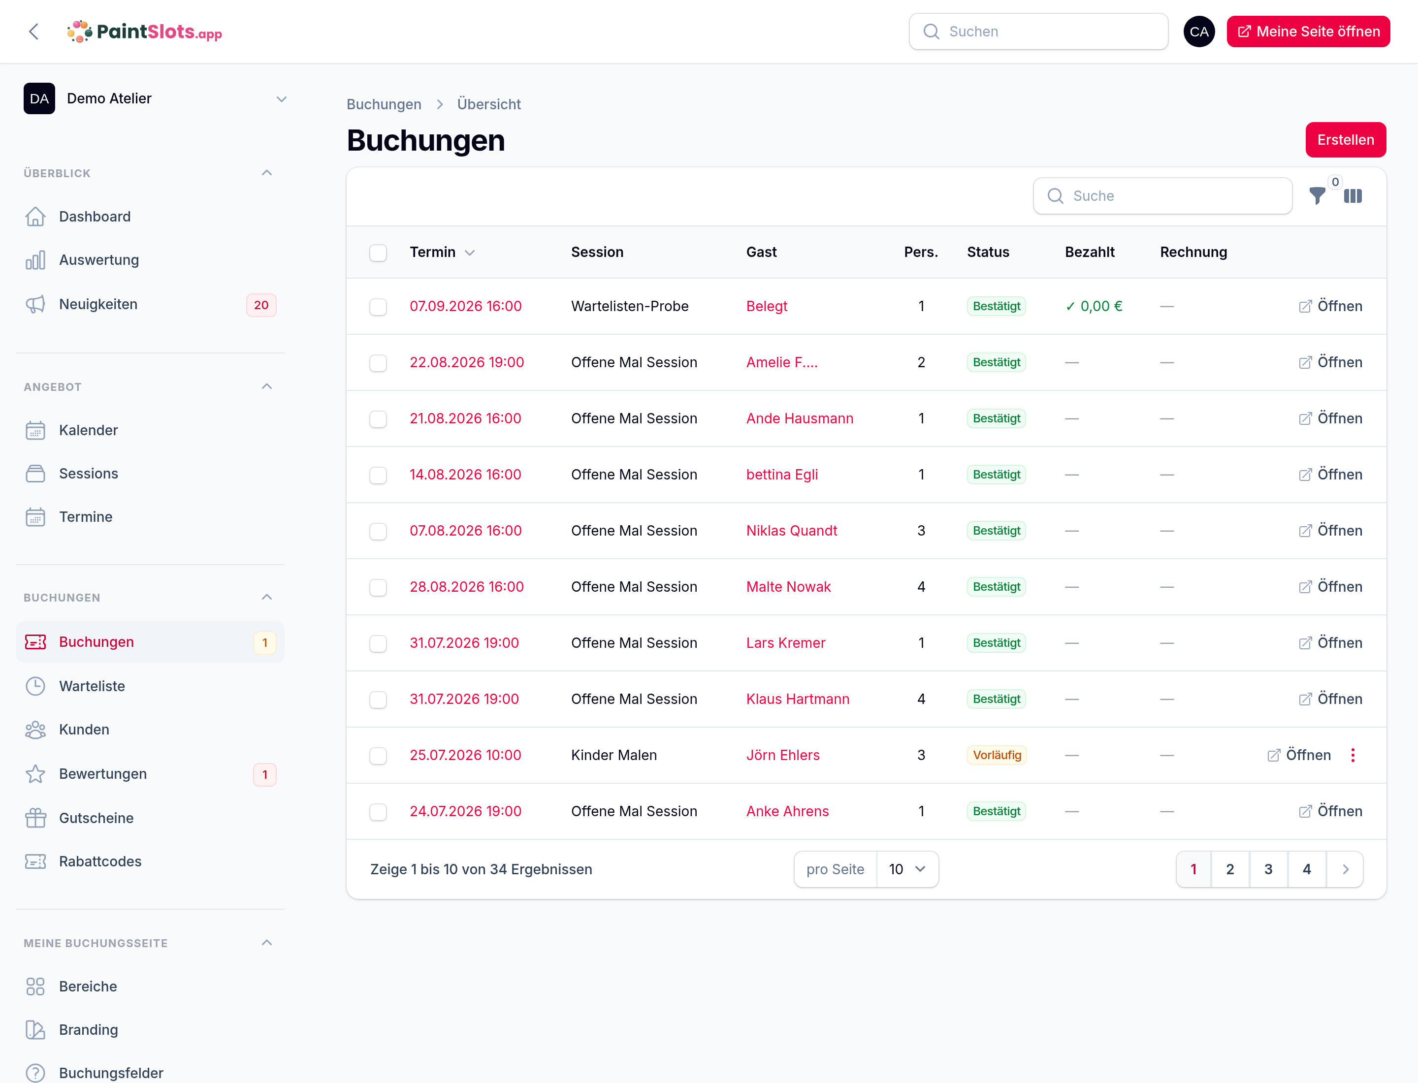Click the PaintSlots.app logo
The image size is (1418, 1083).
point(145,32)
